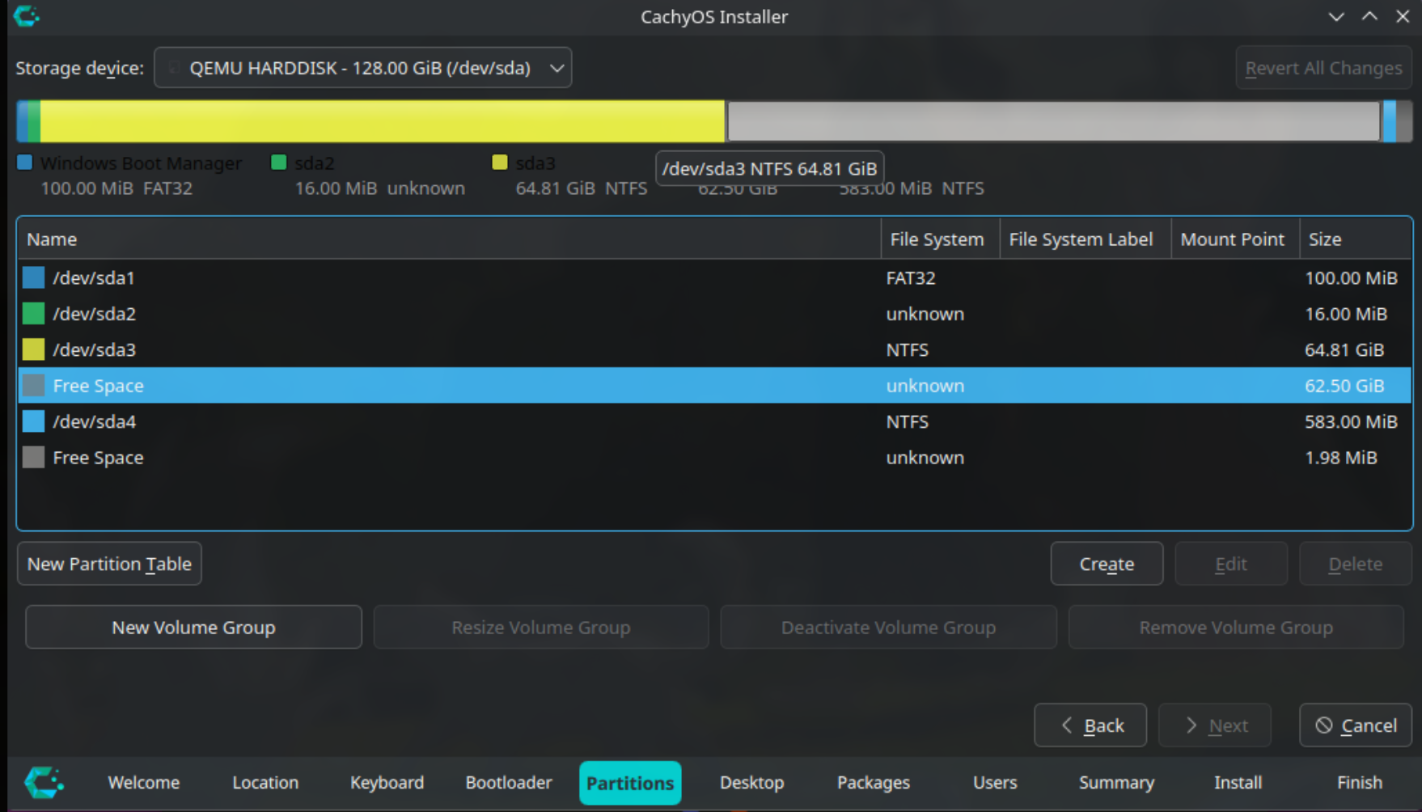Click the green color square of /dev/sda2

(x=33, y=314)
